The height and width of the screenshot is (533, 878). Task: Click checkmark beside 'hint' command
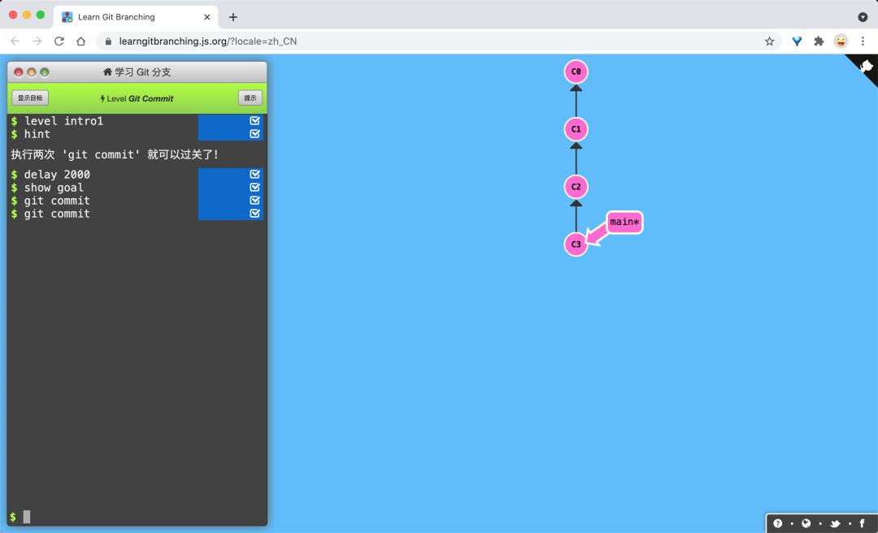pyautogui.click(x=254, y=133)
